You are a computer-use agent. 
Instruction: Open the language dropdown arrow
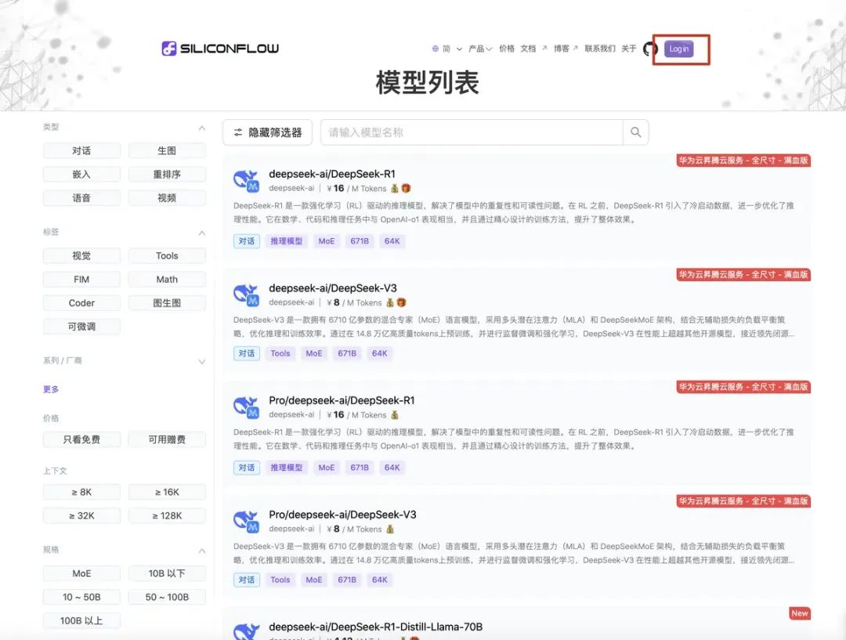[459, 49]
